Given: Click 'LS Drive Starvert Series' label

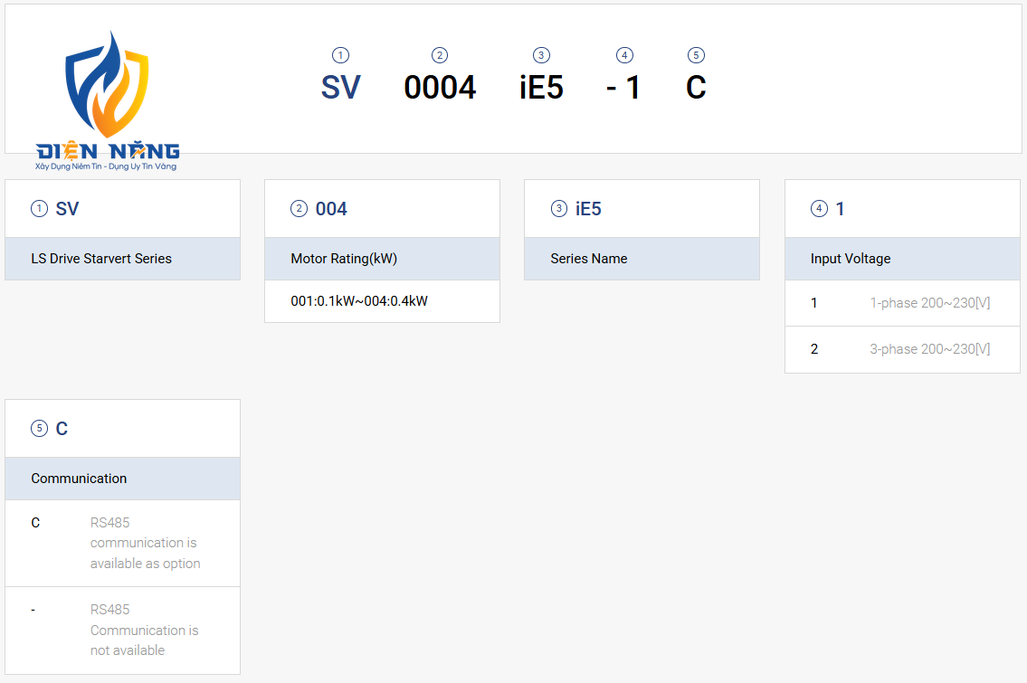Looking at the screenshot, I should pos(101,259).
